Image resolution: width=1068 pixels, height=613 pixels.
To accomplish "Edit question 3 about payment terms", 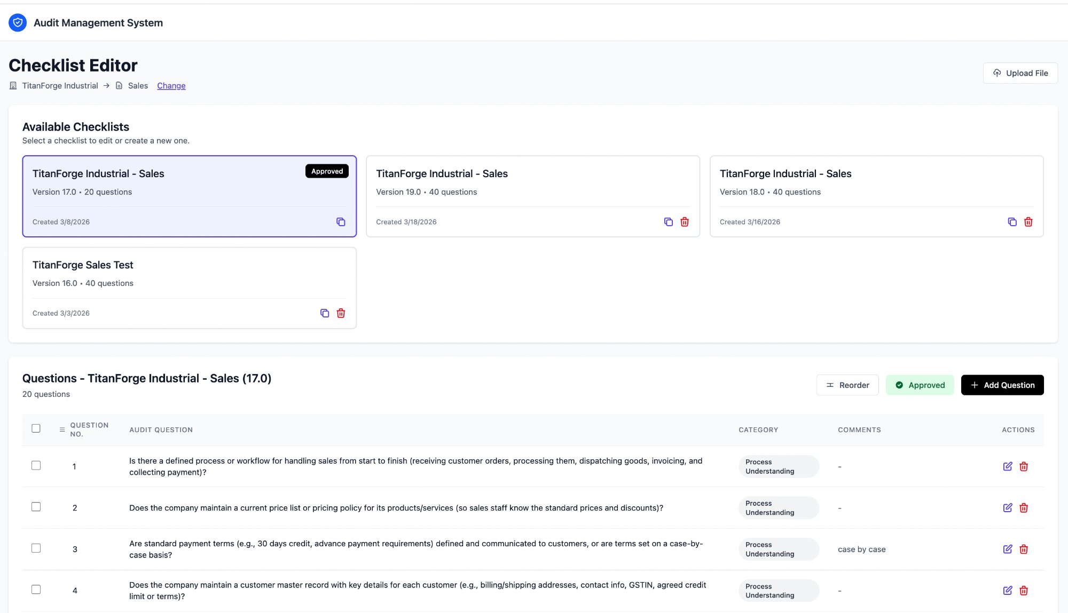I will pyautogui.click(x=1008, y=549).
